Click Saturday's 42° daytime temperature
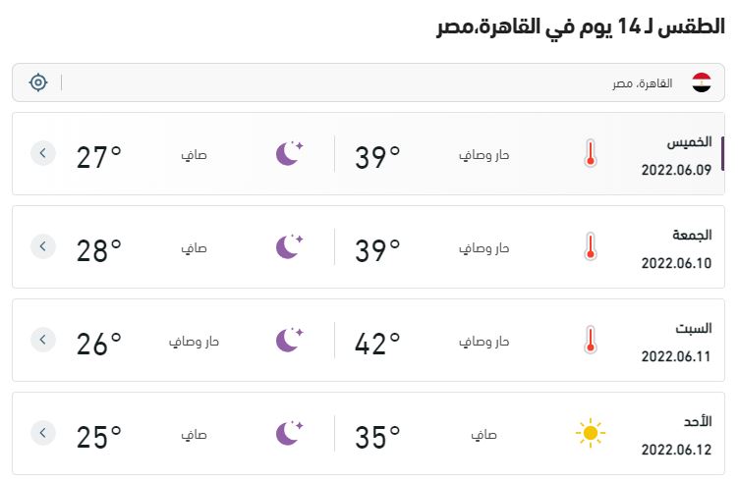738x481 pixels. 377,344
